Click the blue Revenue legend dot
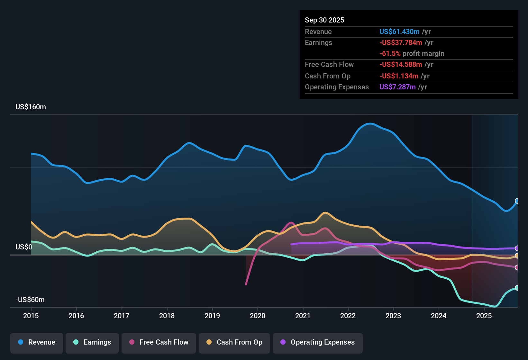 point(20,342)
